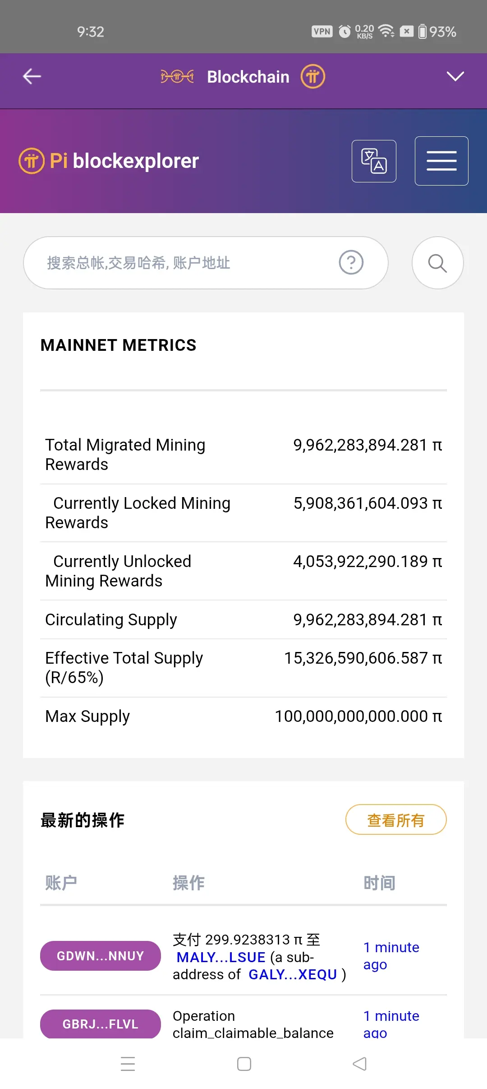Tap the 查看所有 view all button
This screenshot has height=1089, width=487.
point(395,819)
